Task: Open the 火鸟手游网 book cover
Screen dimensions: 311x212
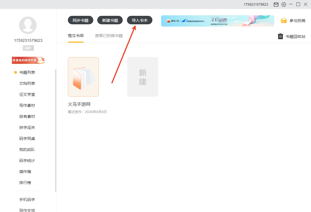Action: coord(83,77)
